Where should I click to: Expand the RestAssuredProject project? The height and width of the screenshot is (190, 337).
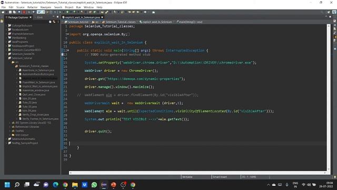coord(6,46)
